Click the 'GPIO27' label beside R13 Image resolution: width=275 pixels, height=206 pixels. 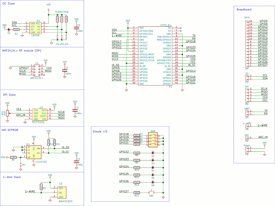coord(124,191)
